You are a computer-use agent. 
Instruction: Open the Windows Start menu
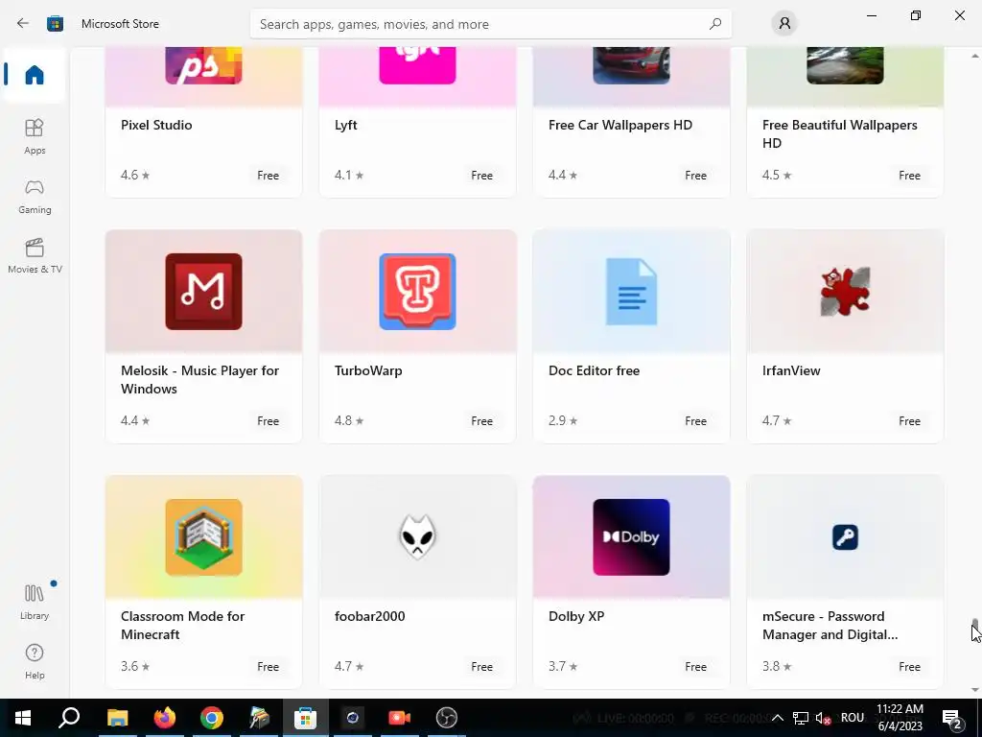(23, 718)
